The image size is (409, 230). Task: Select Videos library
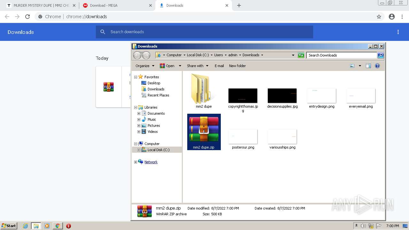point(152,132)
